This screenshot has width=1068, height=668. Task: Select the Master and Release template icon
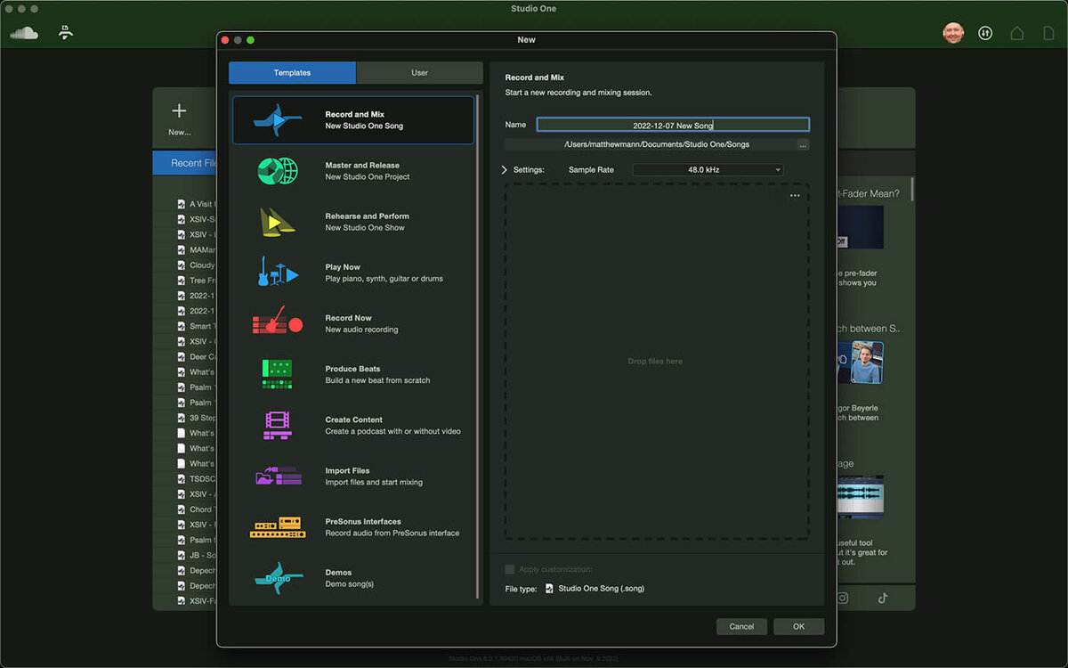[277, 171]
